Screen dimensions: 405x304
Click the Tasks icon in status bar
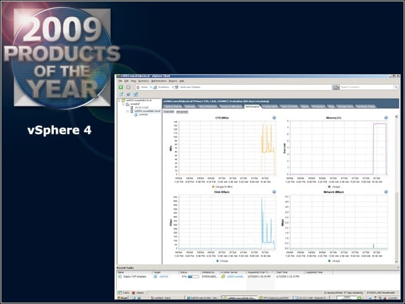coord(120,293)
